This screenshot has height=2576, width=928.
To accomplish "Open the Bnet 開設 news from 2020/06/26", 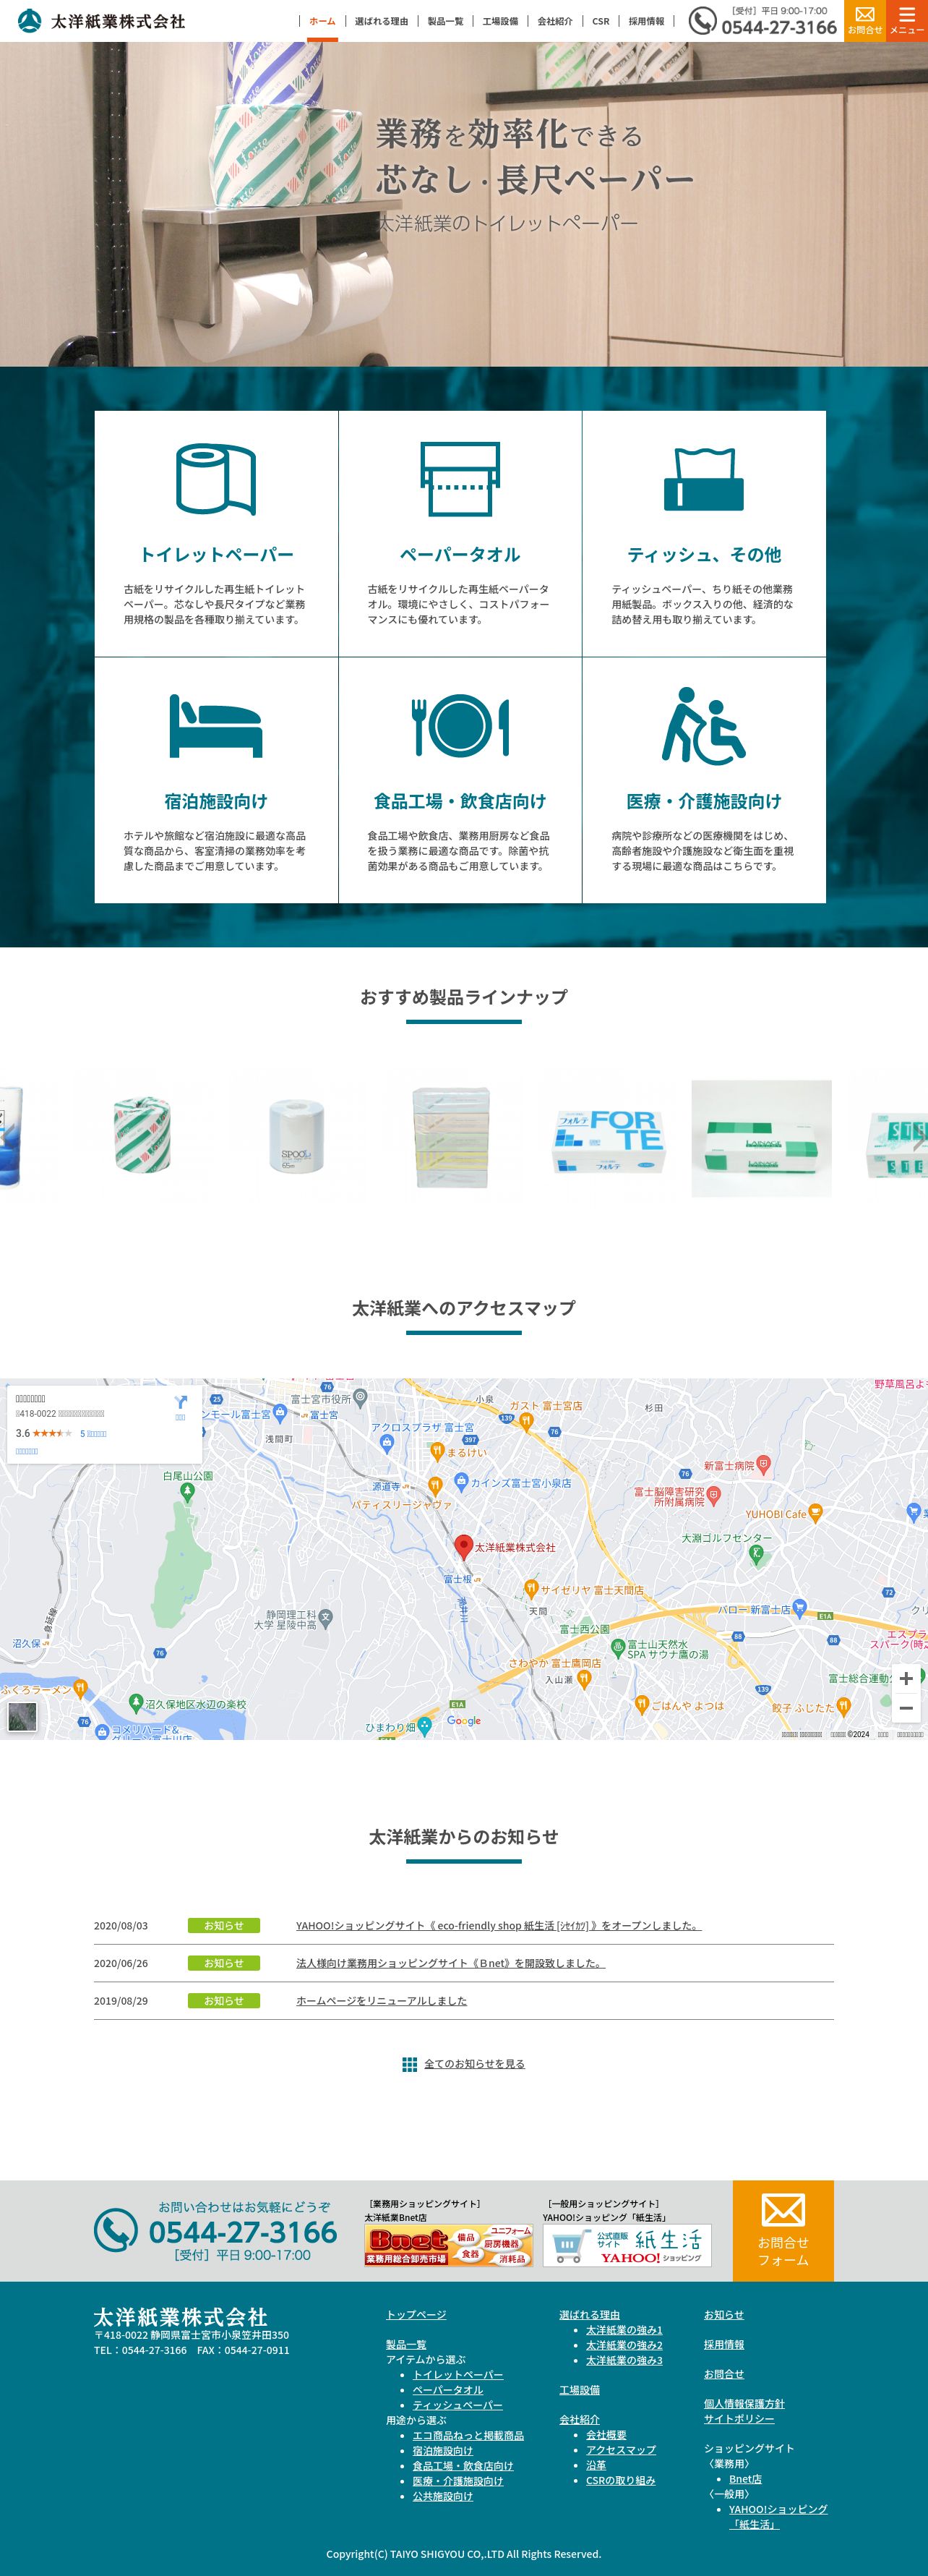I will click(450, 1963).
